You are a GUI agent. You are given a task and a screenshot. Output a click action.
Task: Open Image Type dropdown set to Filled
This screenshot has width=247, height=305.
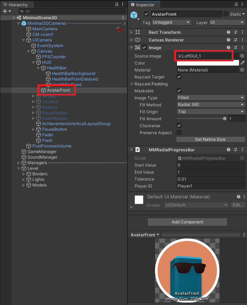(x=211, y=98)
